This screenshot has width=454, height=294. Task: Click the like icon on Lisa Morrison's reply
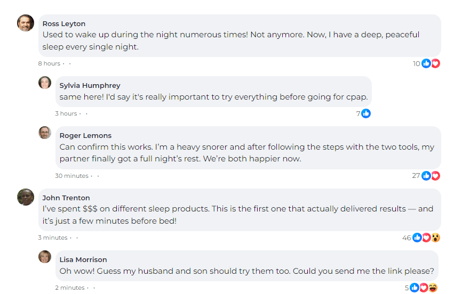click(415, 288)
